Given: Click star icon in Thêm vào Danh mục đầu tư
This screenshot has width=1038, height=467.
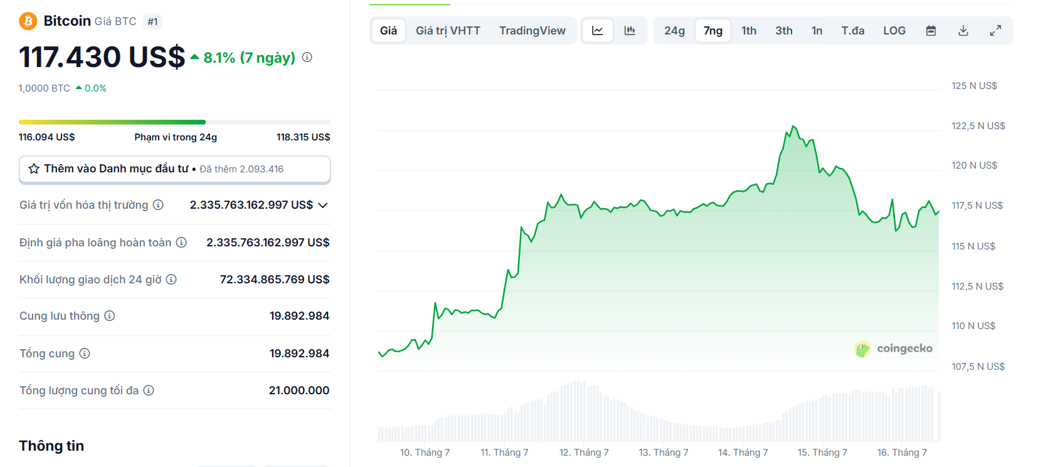Looking at the screenshot, I should (x=34, y=169).
